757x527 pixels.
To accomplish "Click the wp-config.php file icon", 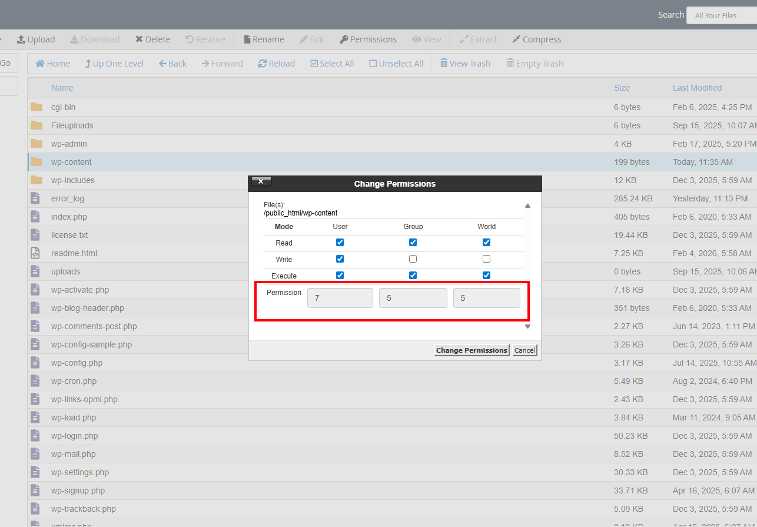I will click(35, 363).
